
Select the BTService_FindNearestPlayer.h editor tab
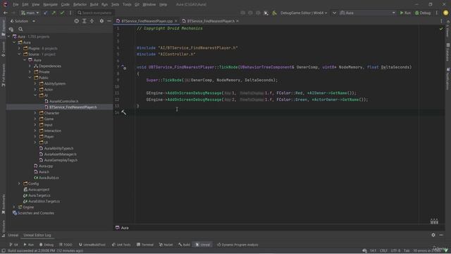pos(211,21)
